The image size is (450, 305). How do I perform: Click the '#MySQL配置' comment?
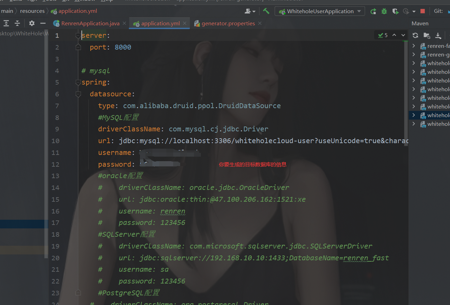point(118,117)
